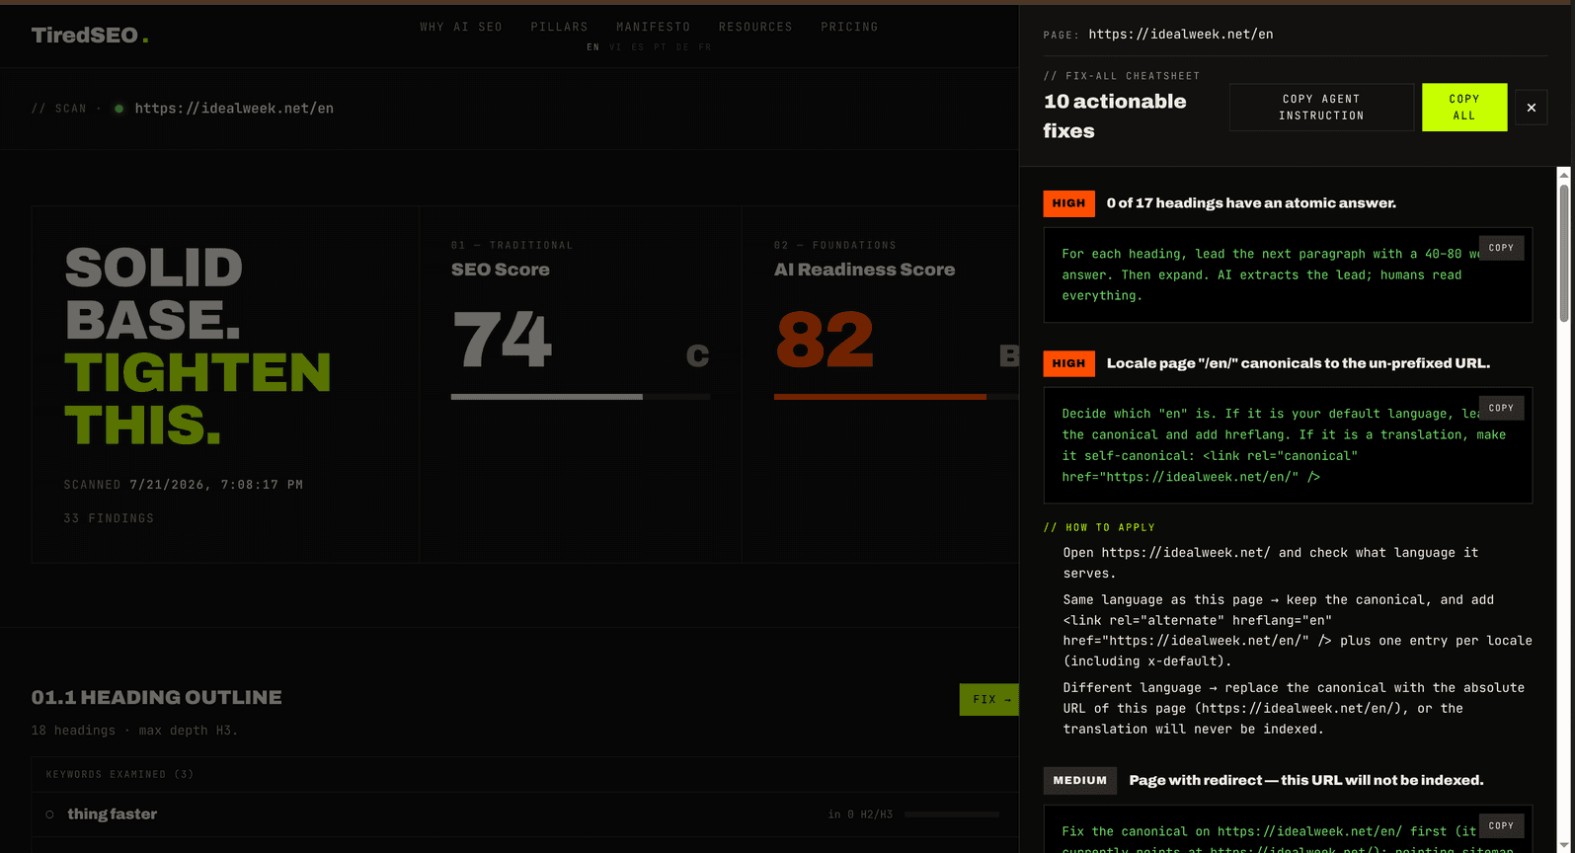Click 'Page with redirect' finding heading
The height and width of the screenshot is (853, 1575).
1306,780
